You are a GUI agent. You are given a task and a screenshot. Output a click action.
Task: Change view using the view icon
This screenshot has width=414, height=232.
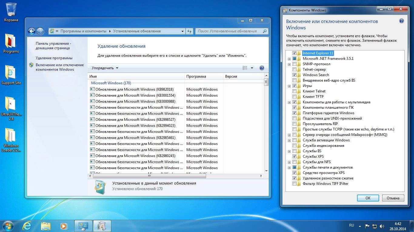click(x=245, y=68)
